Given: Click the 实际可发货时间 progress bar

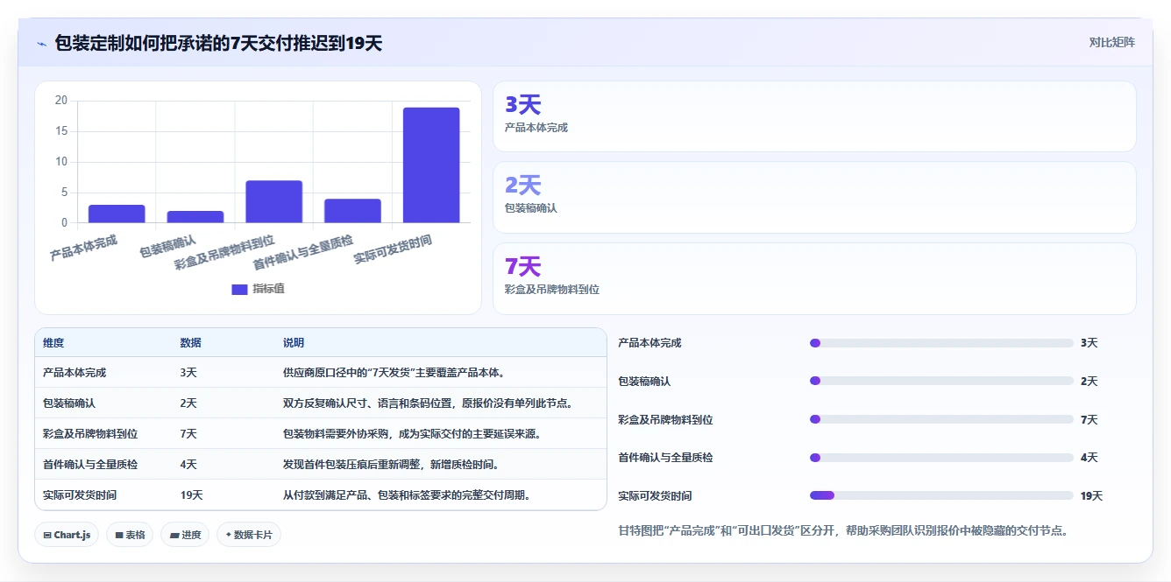Looking at the screenshot, I should coord(941,495).
